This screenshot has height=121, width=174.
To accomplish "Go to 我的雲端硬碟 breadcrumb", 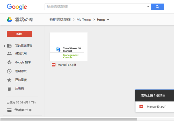I will click(x=60, y=19).
